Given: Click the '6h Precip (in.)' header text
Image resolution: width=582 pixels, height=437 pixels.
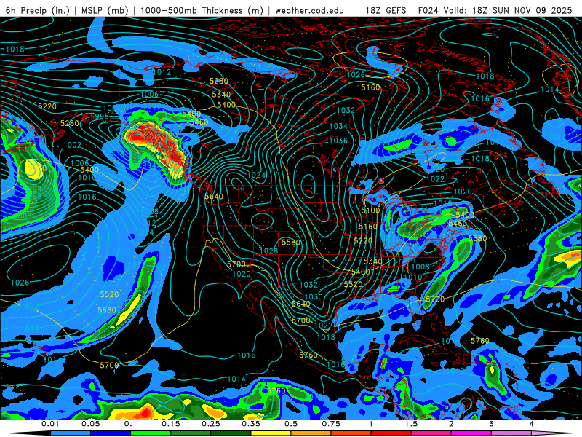Looking at the screenshot, I should pyautogui.click(x=38, y=10).
